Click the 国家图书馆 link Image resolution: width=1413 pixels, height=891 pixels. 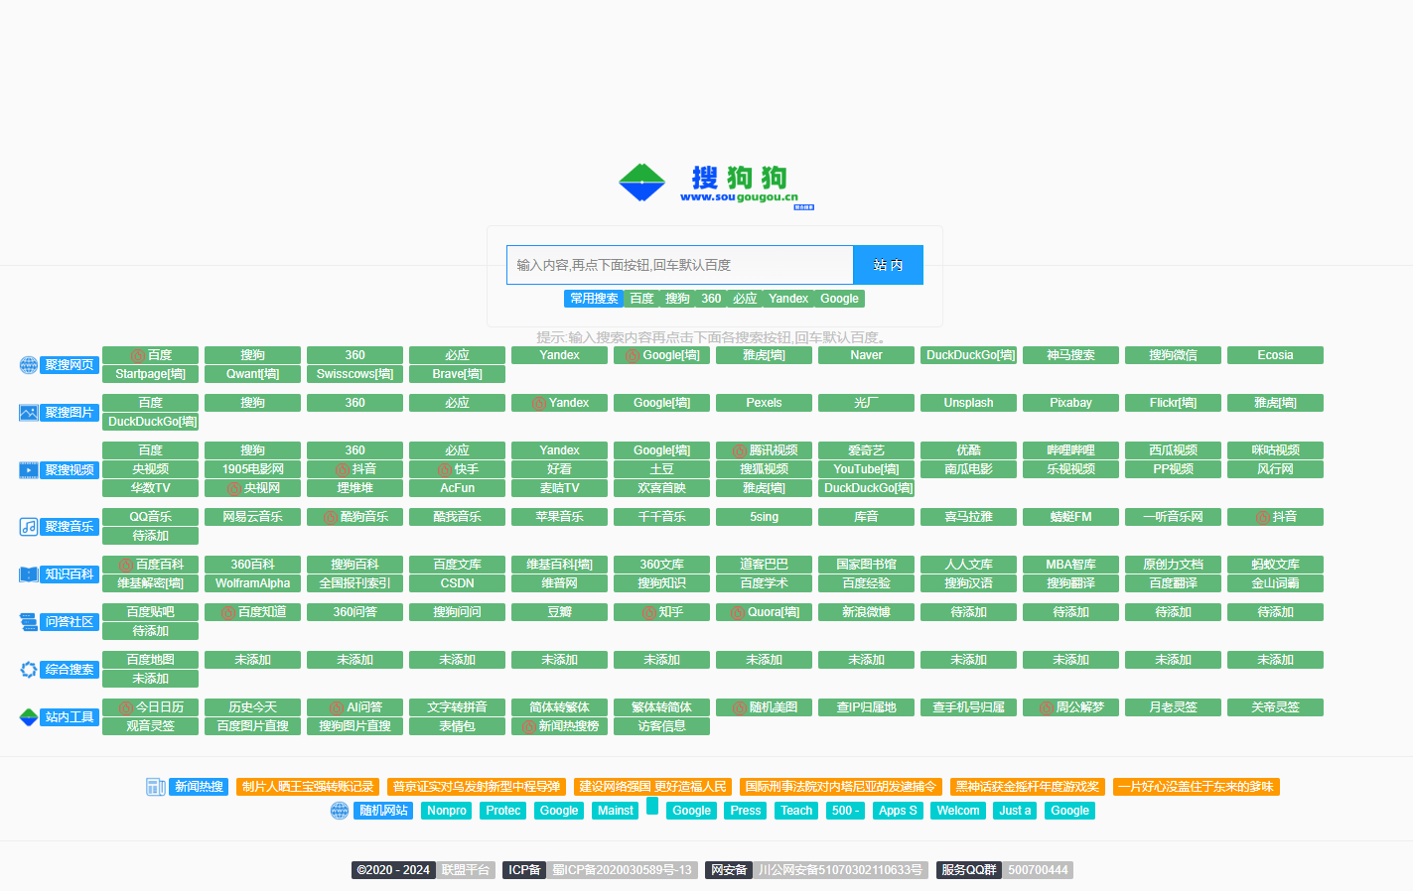pos(866,565)
